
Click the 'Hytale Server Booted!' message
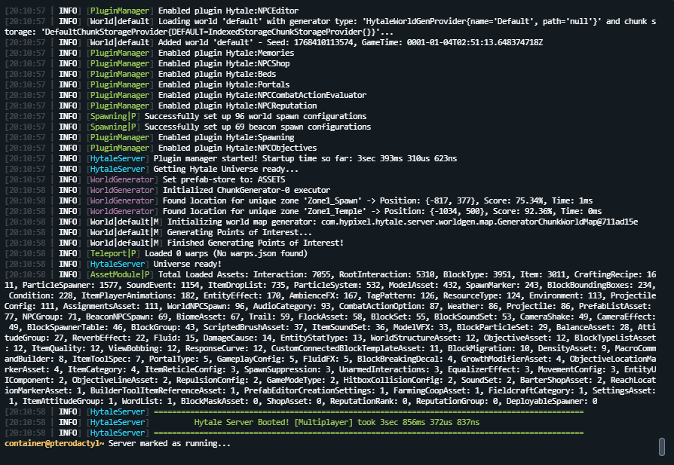tap(336, 423)
